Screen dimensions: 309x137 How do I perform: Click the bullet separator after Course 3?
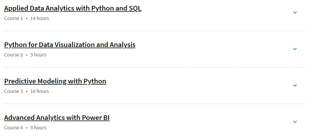click(x=27, y=92)
